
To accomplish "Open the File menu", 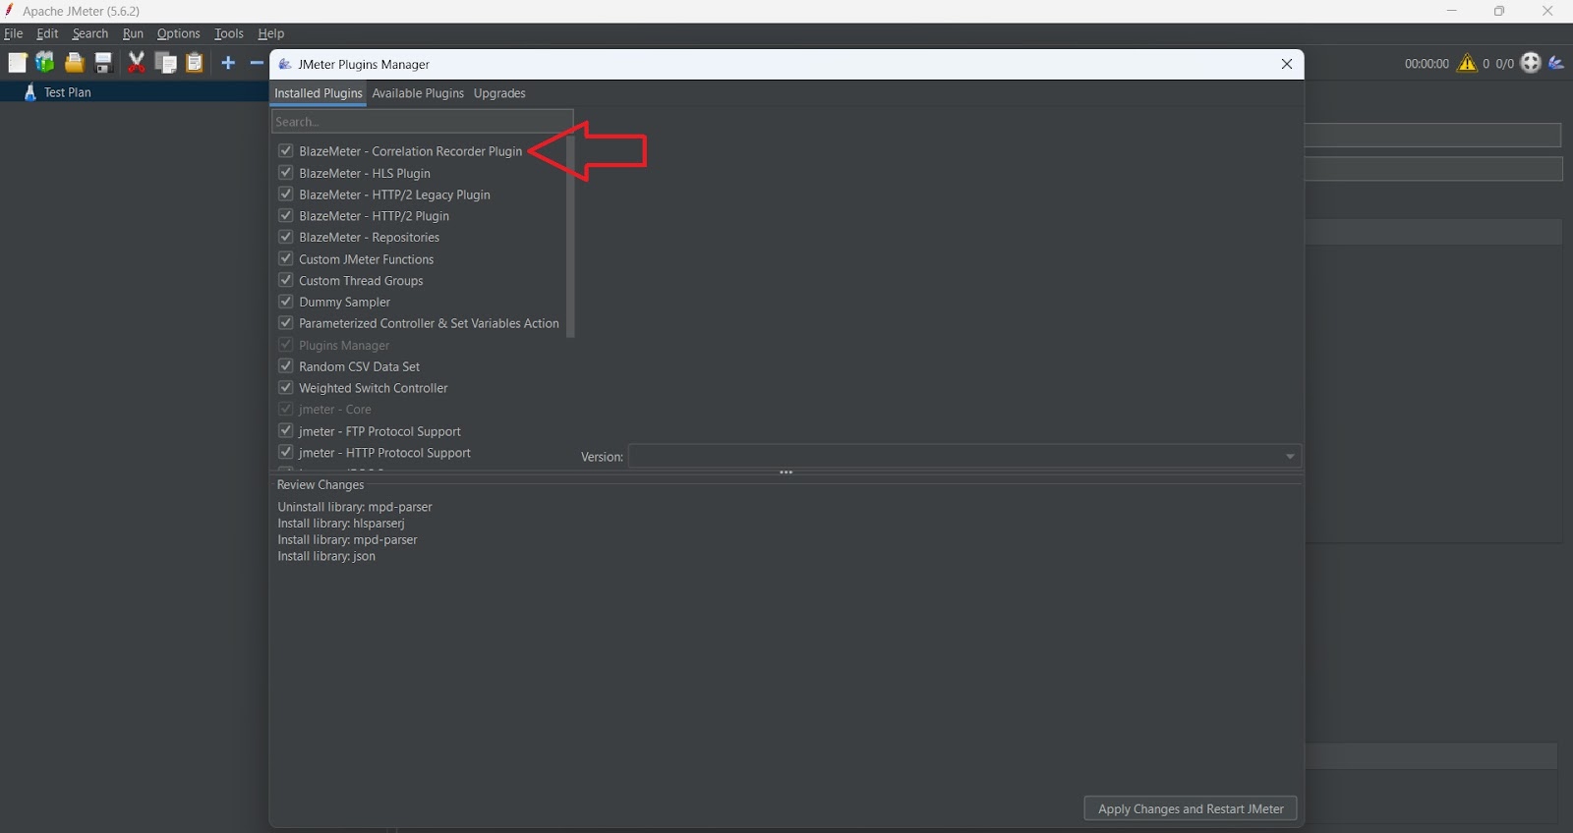I will click(x=14, y=33).
